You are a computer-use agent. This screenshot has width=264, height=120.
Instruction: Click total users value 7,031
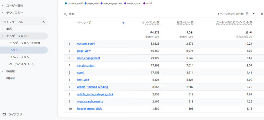coord(190,32)
